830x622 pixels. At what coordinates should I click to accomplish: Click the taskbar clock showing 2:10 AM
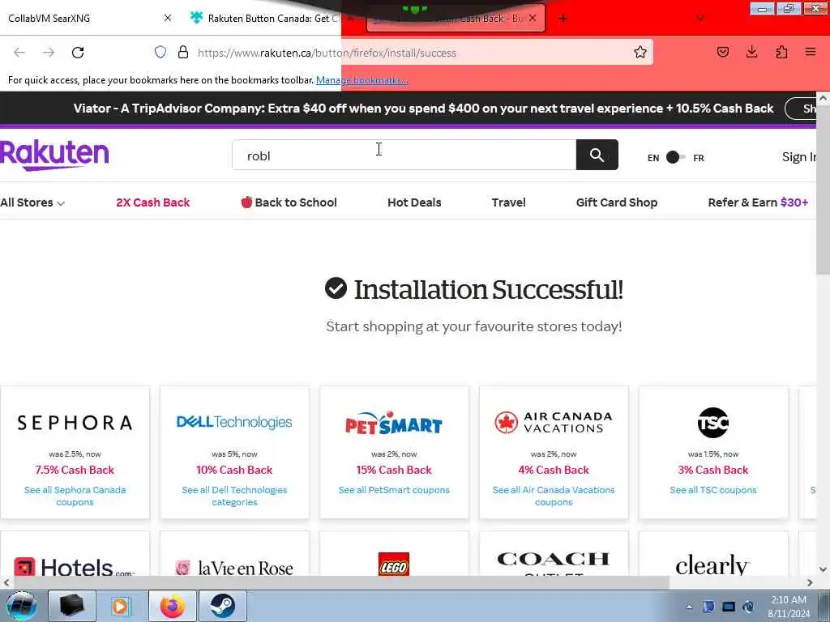[x=789, y=606]
